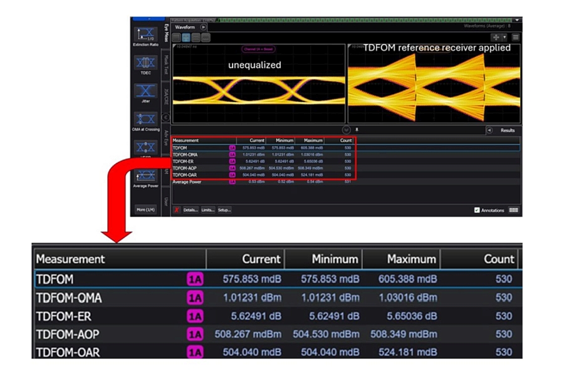This screenshot has width=564, height=376.
Task: Click the left arrow expander beside Results
Action: tap(489, 130)
